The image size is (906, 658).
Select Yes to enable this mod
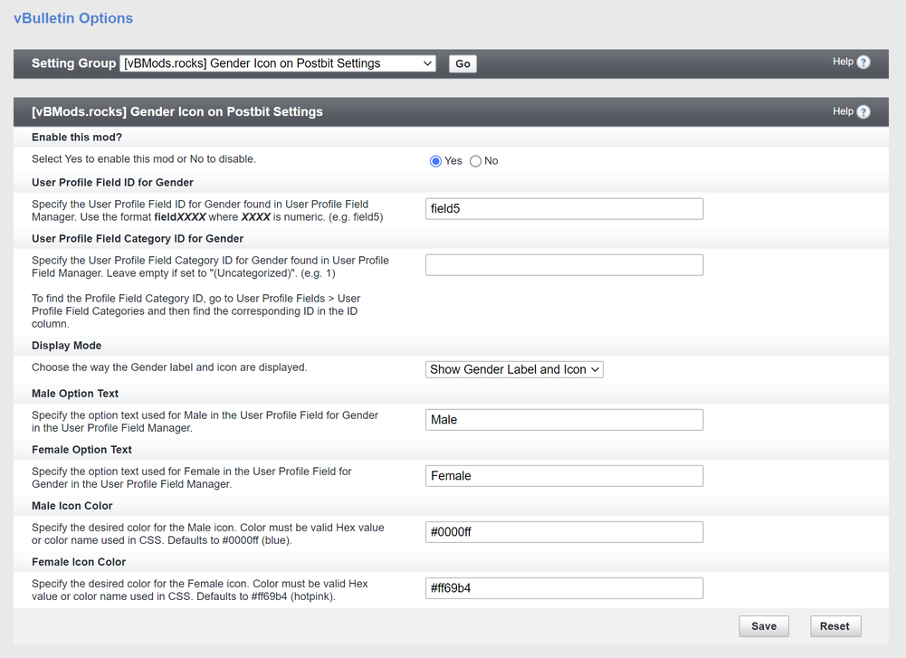pyautogui.click(x=435, y=161)
